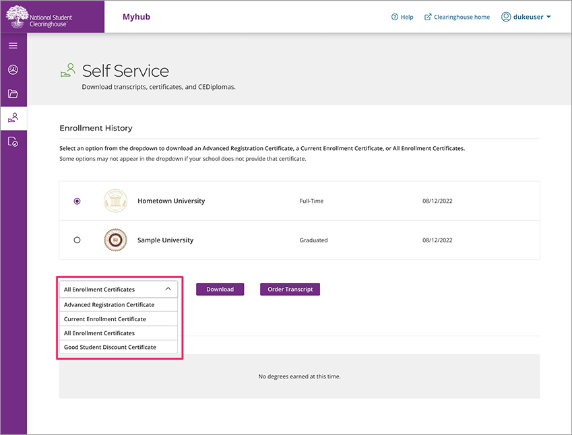Open the hamburger menu in sidebar
This screenshot has width=572, height=435.
pyautogui.click(x=13, y=46)
